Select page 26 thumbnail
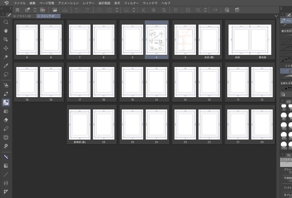Viewport: 292px width, 198px height. click(x=104, y=124)
